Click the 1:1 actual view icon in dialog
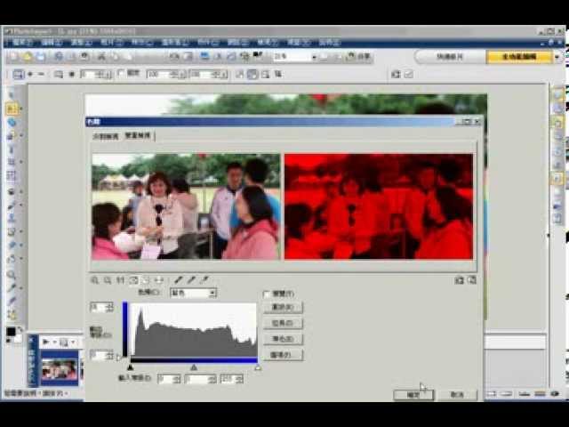Viewport: 569px width, 427px height. point(120,280)
